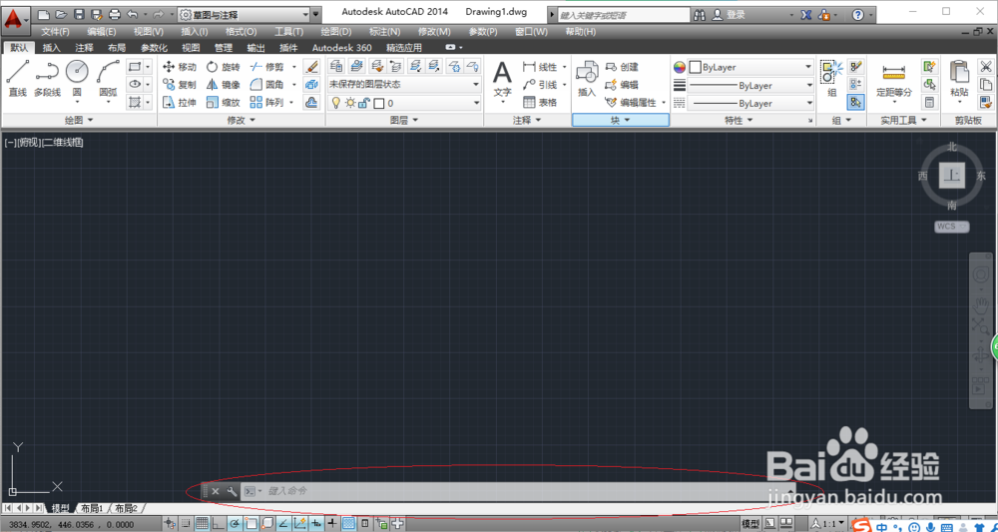Click the wrench customize icon on command line

[x=232, y=491]
